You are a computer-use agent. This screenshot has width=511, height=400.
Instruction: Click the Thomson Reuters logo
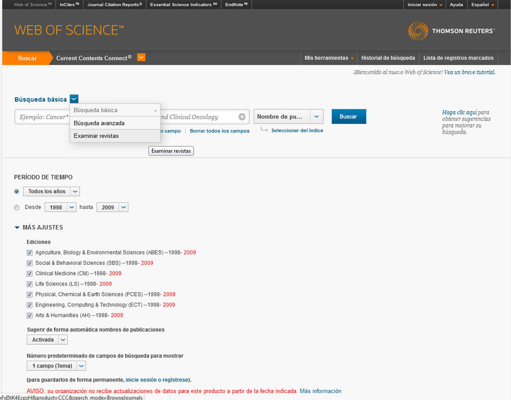[451, 31]
